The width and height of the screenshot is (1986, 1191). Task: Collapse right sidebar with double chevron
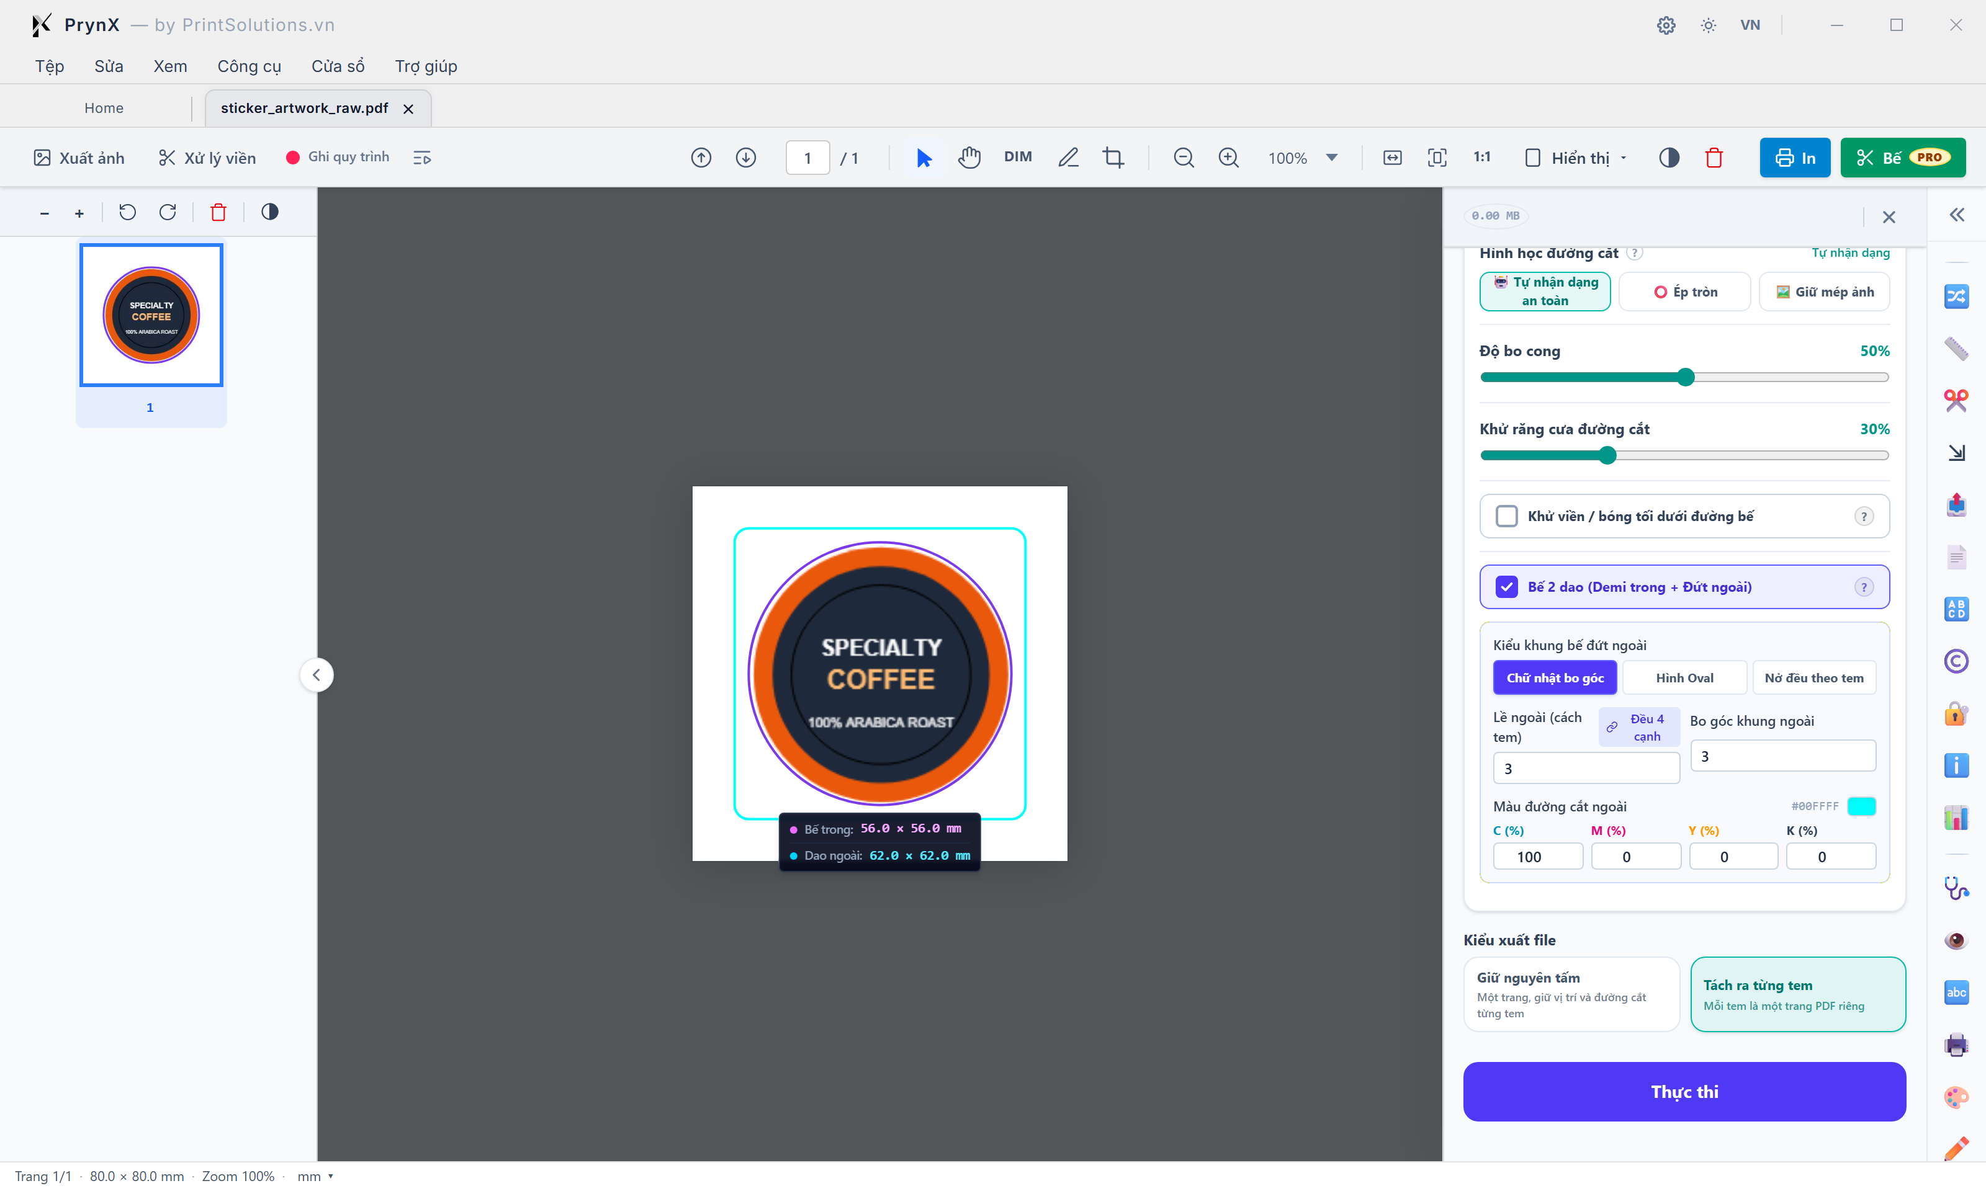tap(1956, 214)
